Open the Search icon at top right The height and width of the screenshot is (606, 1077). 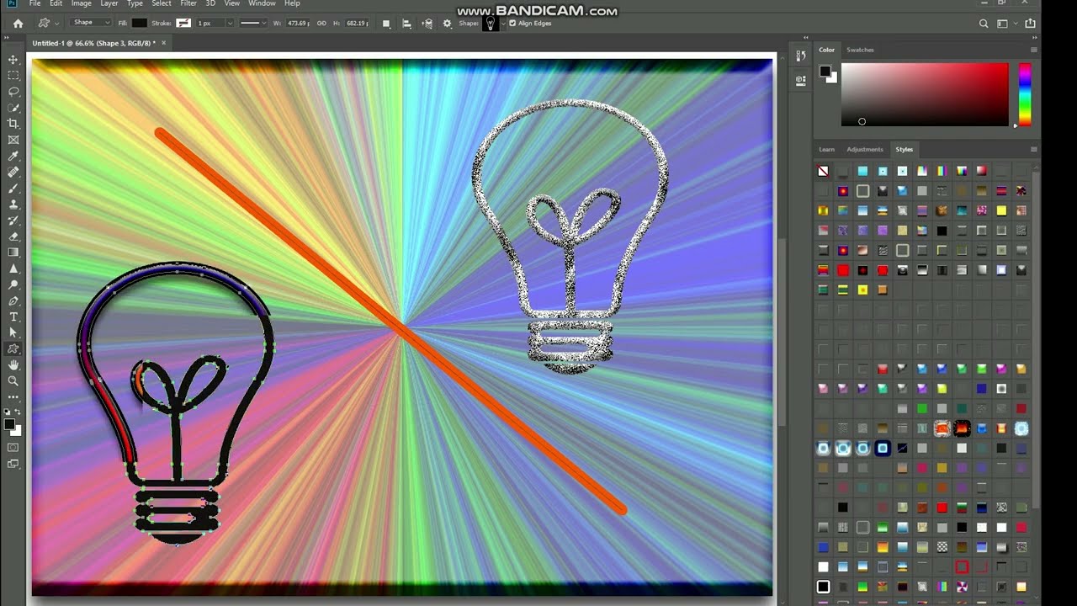click(x=984, y=24)
